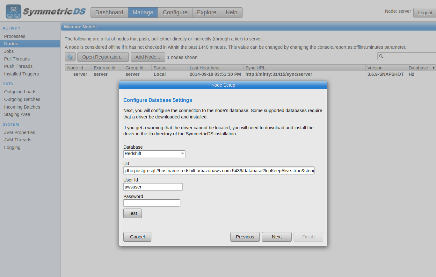Click the SymmetricDS logo

coord(46,12)
